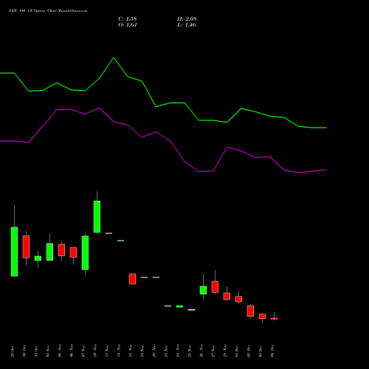Click the '02 Dec' date axis label
Viewport: 369px width, 369px height.
249,351
